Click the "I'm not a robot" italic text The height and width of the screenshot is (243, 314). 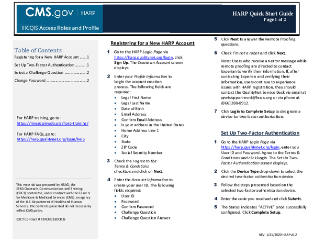pos(246,53)
